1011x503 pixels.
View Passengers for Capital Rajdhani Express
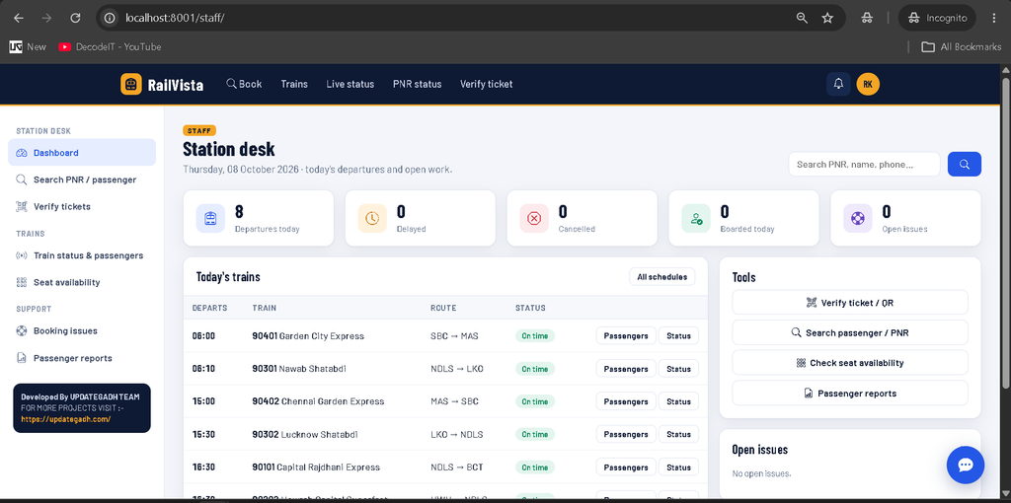click(625, 467)
